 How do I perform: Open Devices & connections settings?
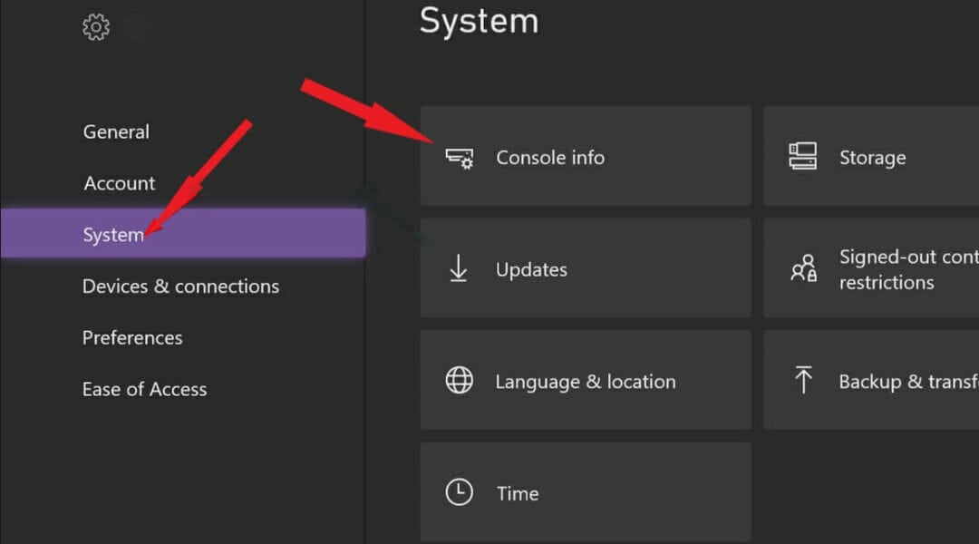180,286
